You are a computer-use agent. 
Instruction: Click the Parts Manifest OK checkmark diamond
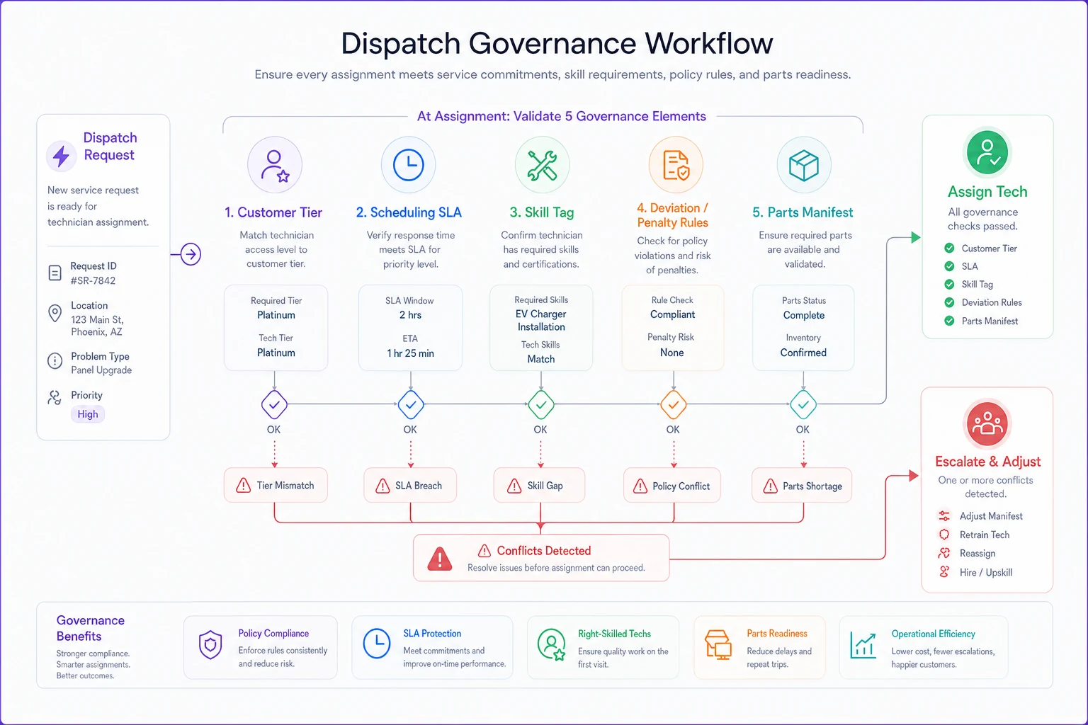point(803,405)
